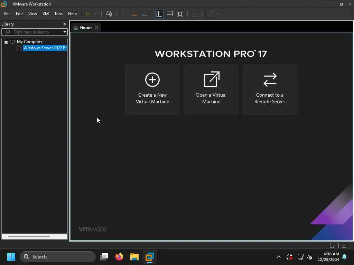Image resolution: width=354 pixels, height=265 pixels.
Task: Open the power options dropdown arrow
Action: (x=96, y=14)
